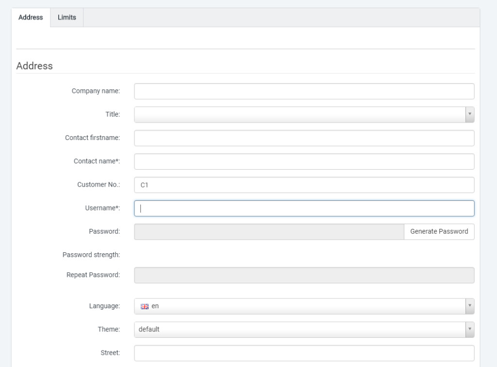Image resolution: width=497 pixels, height=367 pixels.
Task: Click the Contact name required field
Action: coord(304,161)
